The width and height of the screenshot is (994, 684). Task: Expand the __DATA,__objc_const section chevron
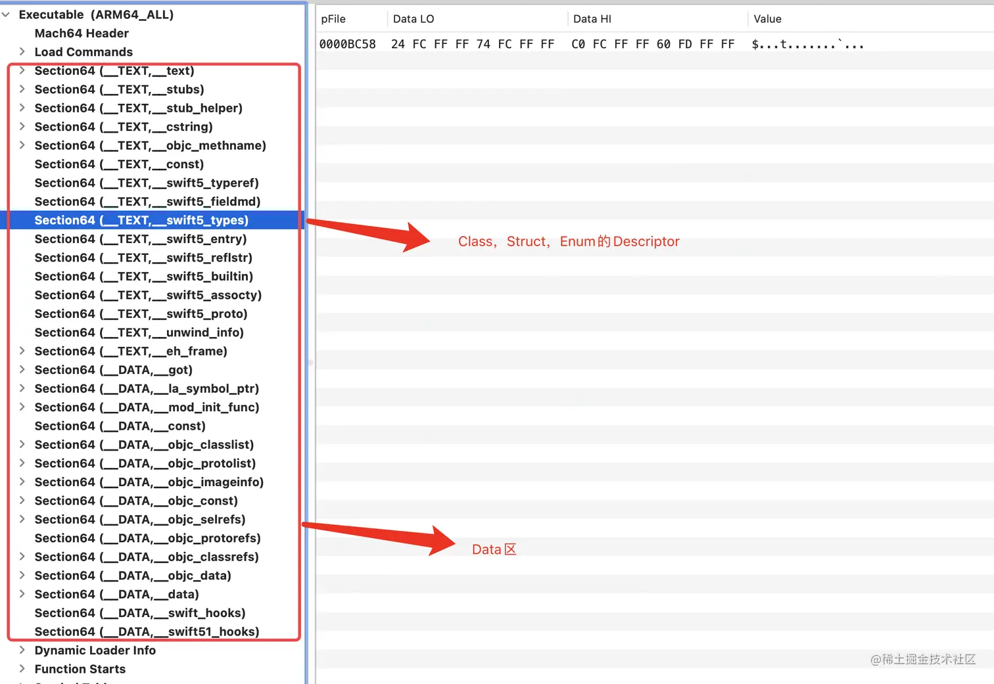point(22,501)
